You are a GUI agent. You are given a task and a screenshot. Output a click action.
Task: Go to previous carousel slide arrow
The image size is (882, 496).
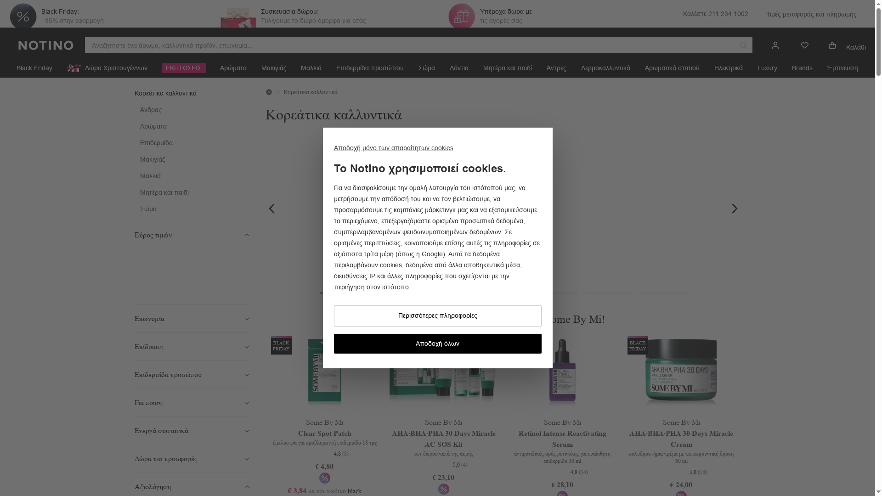(x=271, y=209)
